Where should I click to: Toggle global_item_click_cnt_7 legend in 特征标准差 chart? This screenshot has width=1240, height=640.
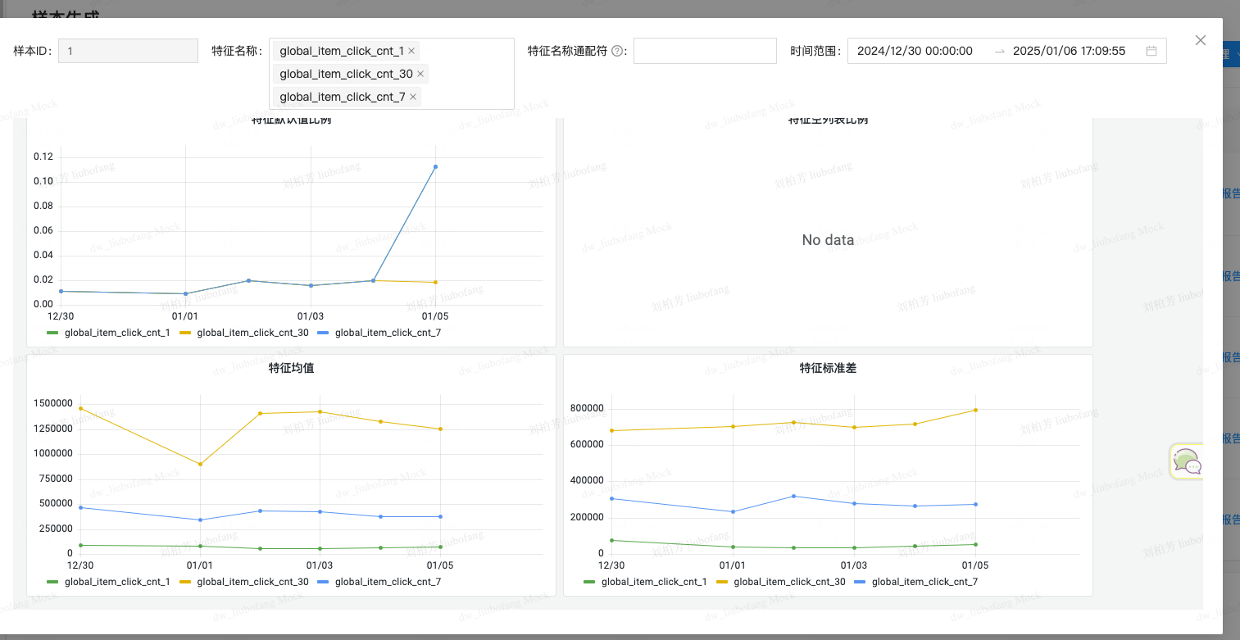916,582
